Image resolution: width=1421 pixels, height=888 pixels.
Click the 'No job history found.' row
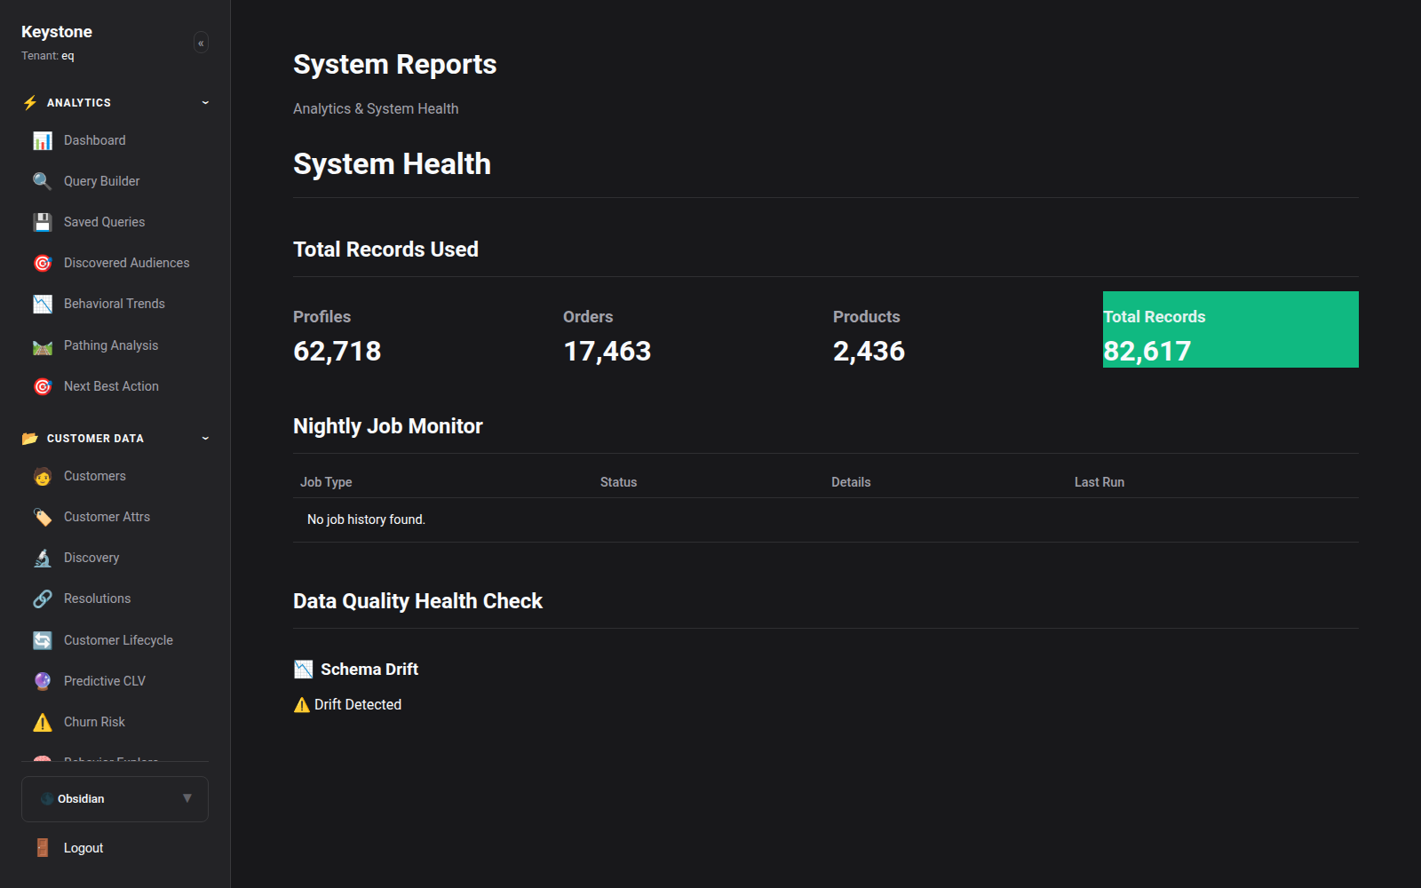coord(826,519)
